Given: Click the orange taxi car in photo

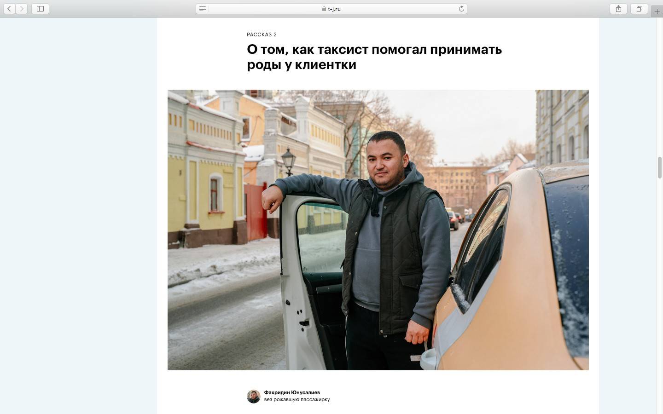Looking at the screenshot, I should (511, 271).
